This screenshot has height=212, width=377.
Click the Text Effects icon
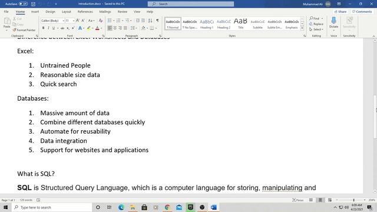click(x=80, y=28)
